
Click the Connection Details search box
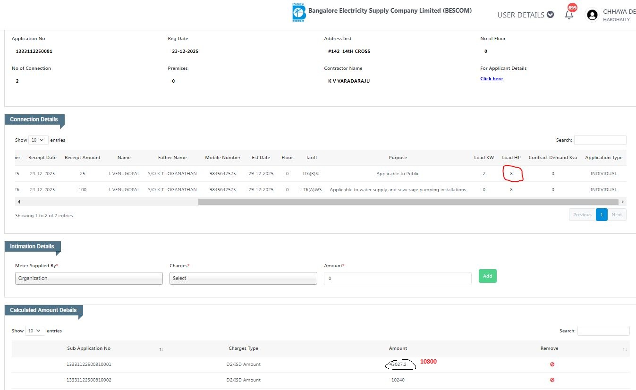click(x=600, y=140)
